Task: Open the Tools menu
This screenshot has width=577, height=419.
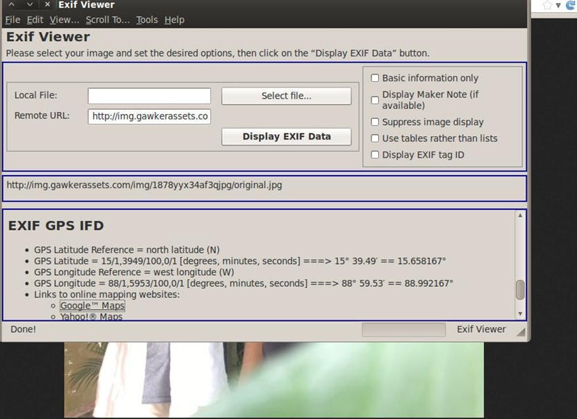Action: 147,20
